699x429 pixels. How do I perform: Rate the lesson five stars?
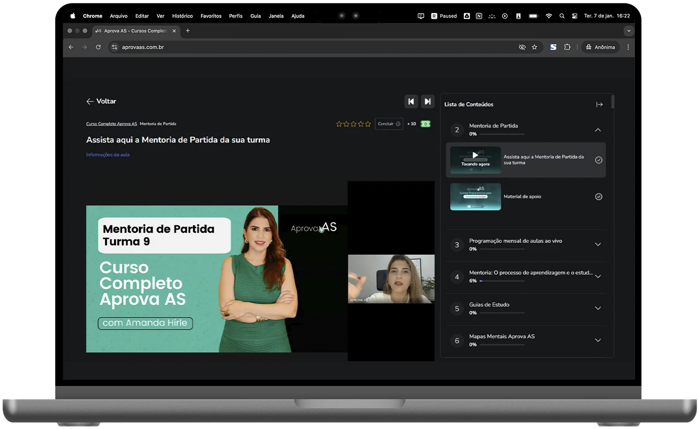368,124
